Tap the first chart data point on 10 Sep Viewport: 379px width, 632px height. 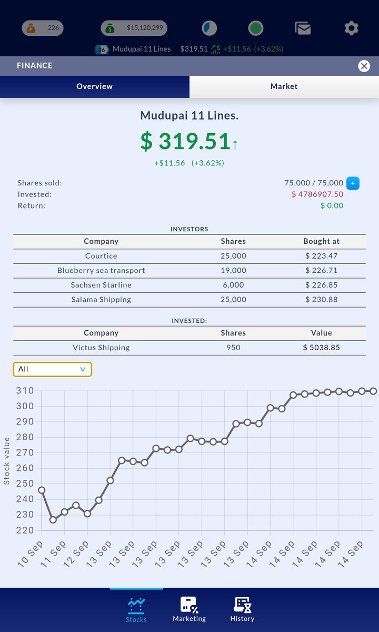tap(42, 490)
